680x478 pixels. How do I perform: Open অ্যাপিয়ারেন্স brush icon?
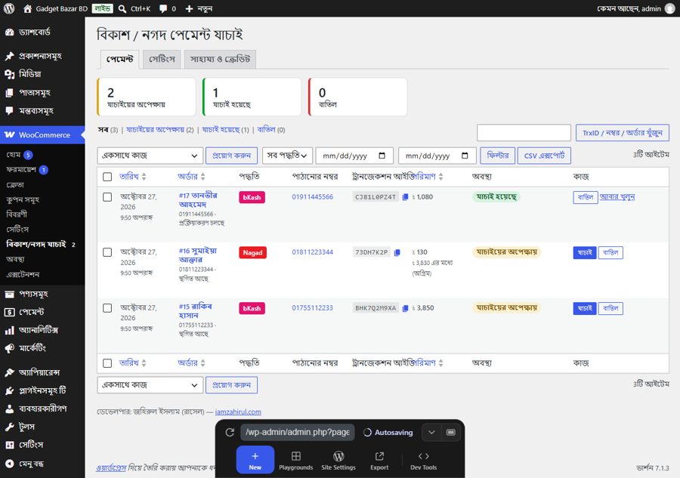coord(10,372)
